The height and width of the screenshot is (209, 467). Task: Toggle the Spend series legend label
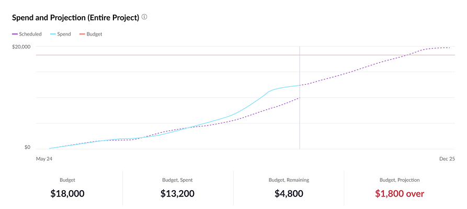click(64, 34)
